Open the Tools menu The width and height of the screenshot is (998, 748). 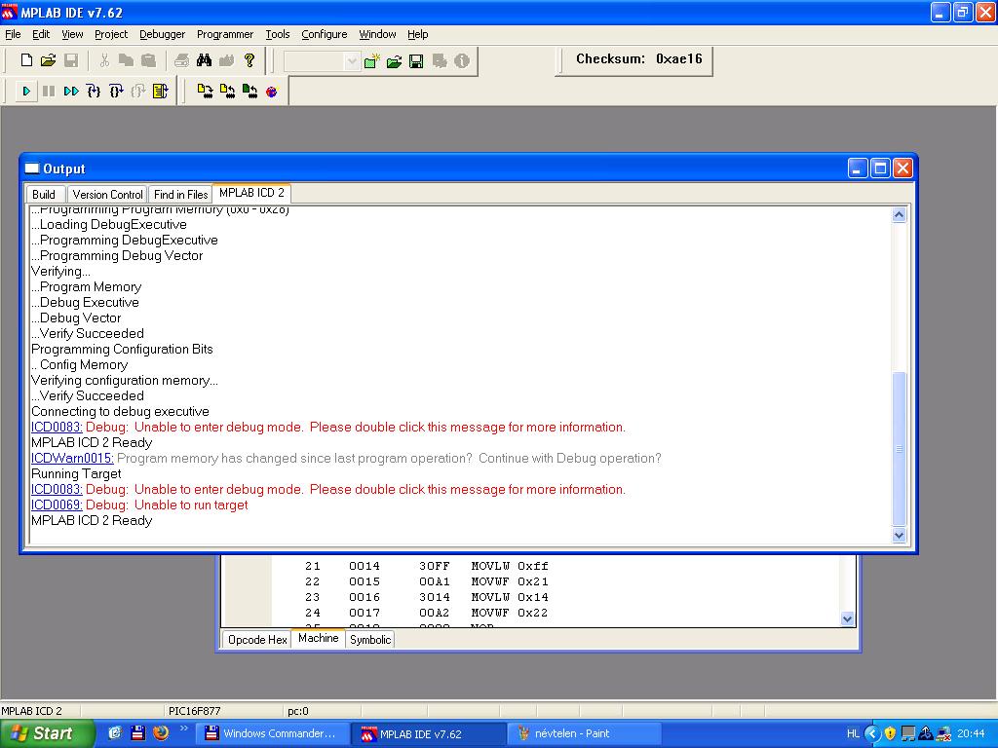278,34
